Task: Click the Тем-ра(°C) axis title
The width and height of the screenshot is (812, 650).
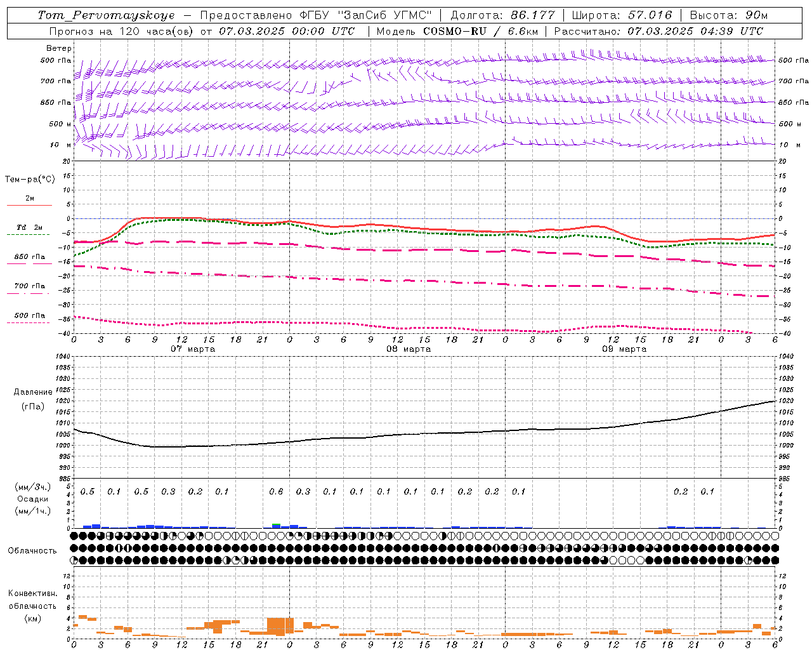Action: click(30, 180)
